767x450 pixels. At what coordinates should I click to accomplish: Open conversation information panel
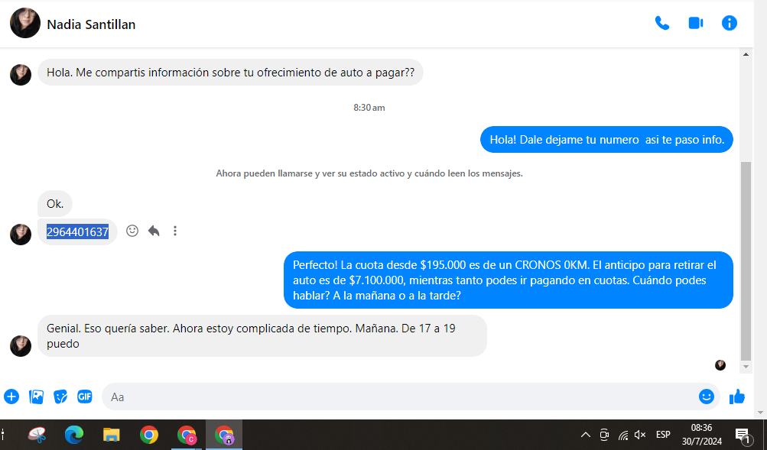[729, 23]
